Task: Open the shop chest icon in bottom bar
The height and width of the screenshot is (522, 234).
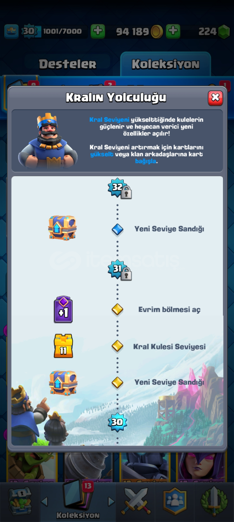Action: pos(20,501)
